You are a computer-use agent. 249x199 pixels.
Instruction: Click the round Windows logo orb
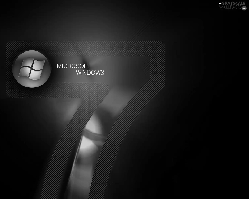click(x=32, y=69)
